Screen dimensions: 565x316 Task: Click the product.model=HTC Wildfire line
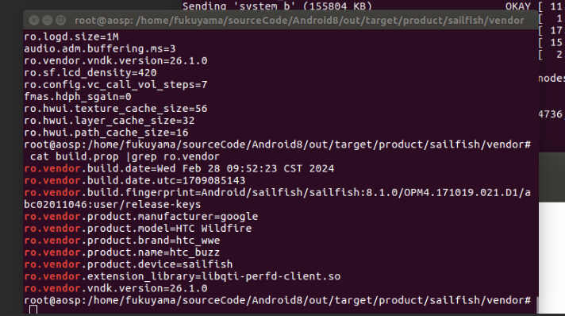pos(138,229)
